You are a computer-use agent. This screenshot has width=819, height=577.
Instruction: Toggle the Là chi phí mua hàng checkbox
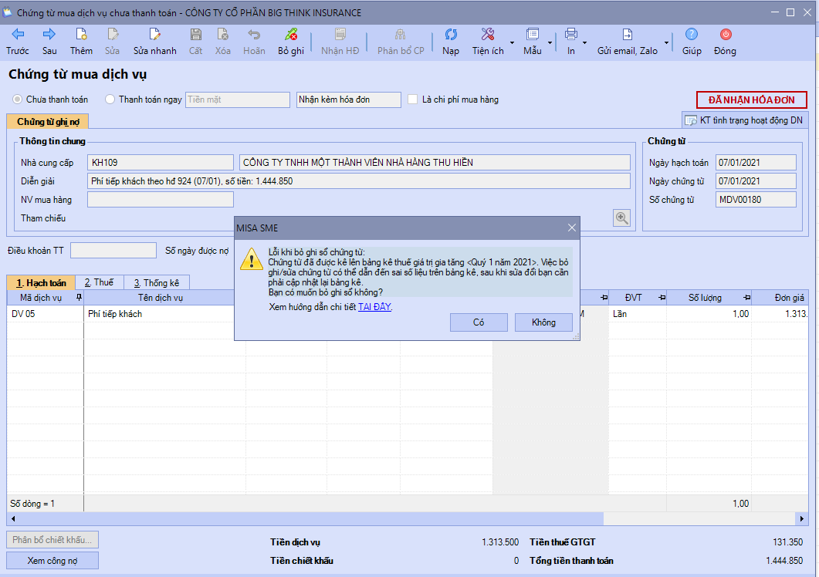413,100
